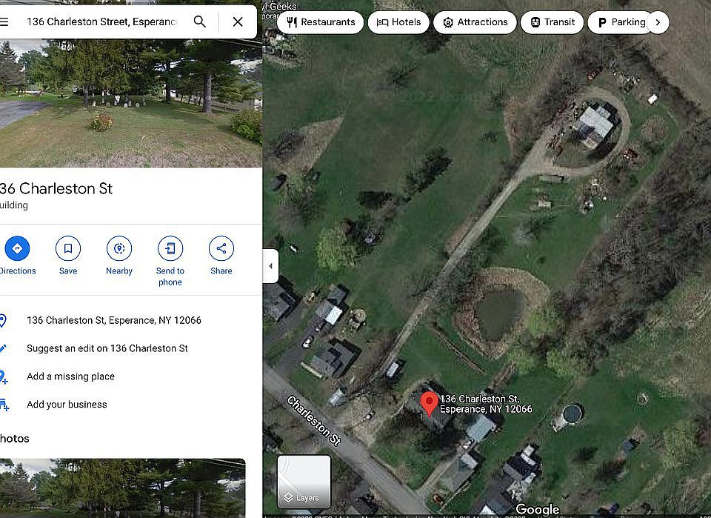711x518 pixels.
Task: Click Add a missing place
Action: click(71, 376)
